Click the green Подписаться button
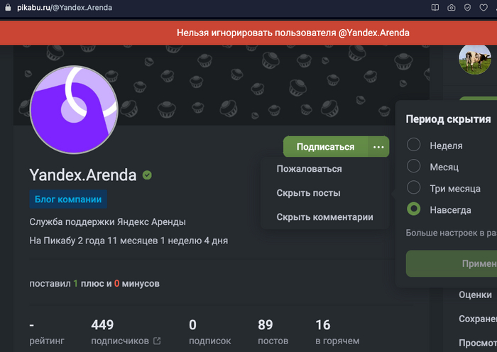The height and width of the screenshot is (352, 497). click(x=325, y=147)
